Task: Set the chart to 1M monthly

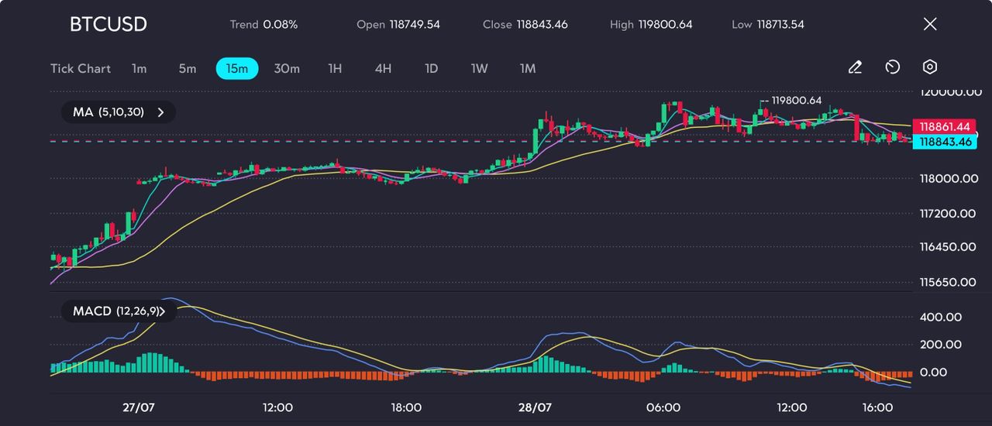Action: coord(528,69)
